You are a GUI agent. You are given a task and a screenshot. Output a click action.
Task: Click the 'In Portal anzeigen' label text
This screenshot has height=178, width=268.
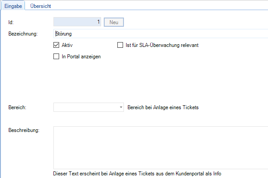(x=81, y=56)
